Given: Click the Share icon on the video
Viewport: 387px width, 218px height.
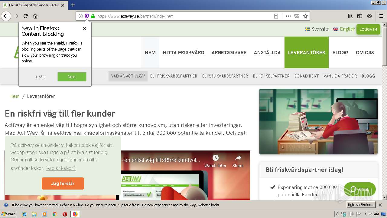Looking at the screenshot, I should click(238, 161).
